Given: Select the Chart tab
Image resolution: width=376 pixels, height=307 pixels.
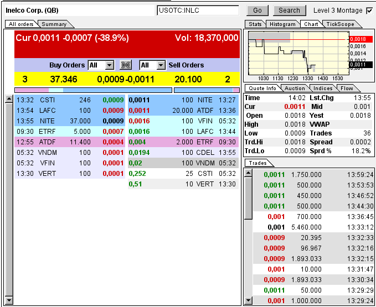Looking at the screenshot, I should point(311,24).
